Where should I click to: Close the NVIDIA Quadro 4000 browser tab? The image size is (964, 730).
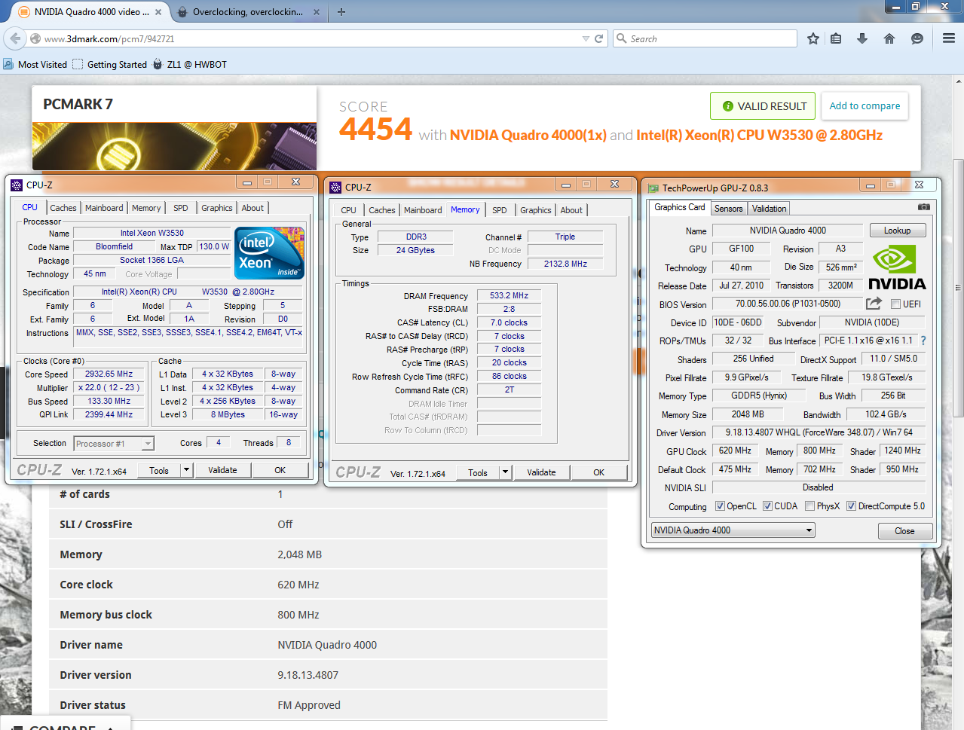click(158, 12)
